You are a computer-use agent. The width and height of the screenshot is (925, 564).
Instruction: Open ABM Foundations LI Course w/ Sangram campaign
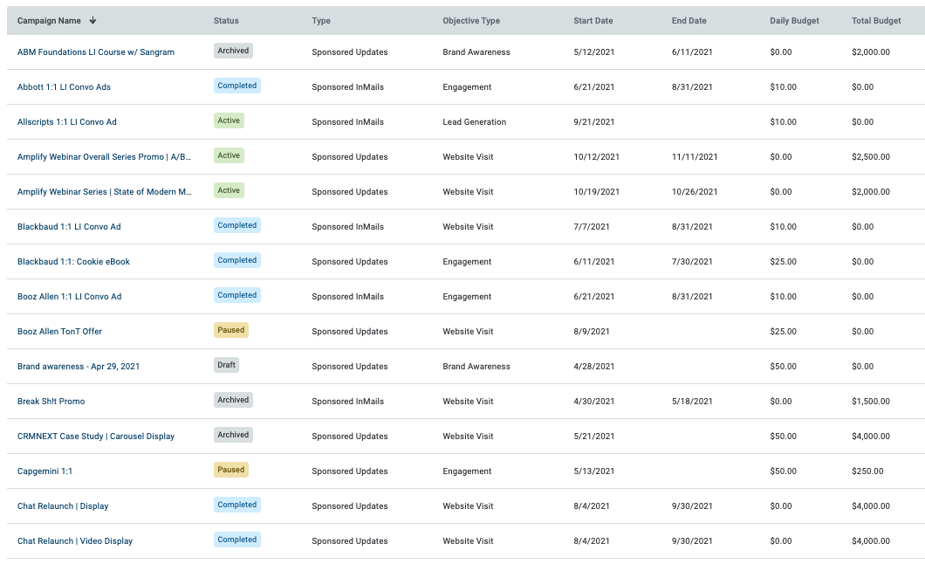(x=96, y=52)
